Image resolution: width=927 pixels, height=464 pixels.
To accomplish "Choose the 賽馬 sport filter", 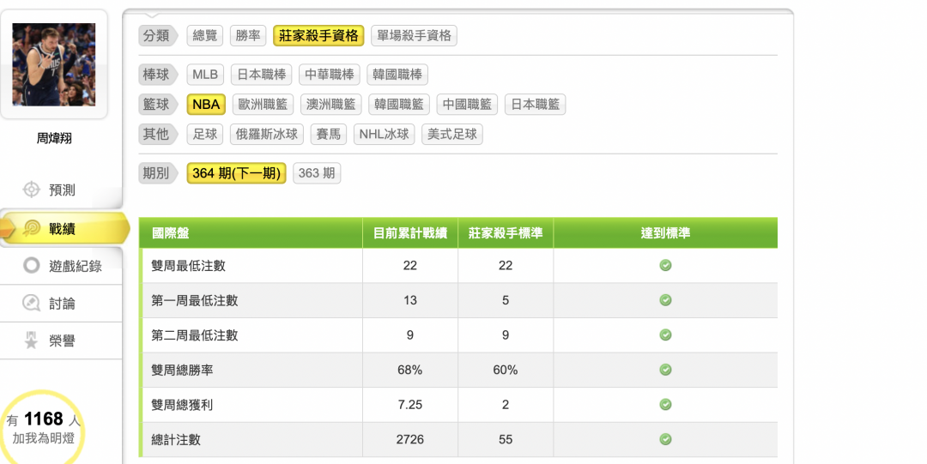I will (328, 134).
